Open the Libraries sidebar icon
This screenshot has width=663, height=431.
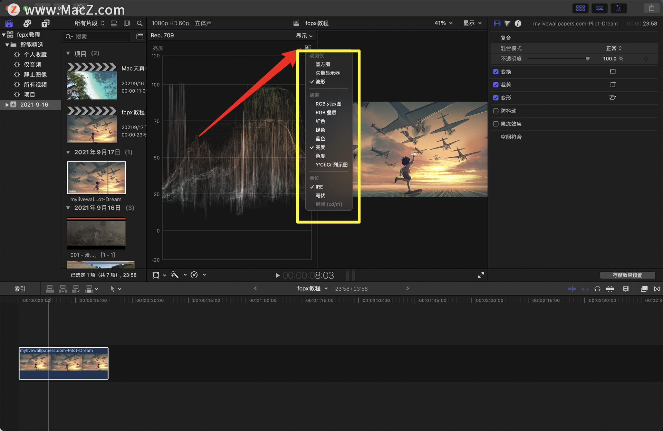click(x=9, y=24)
